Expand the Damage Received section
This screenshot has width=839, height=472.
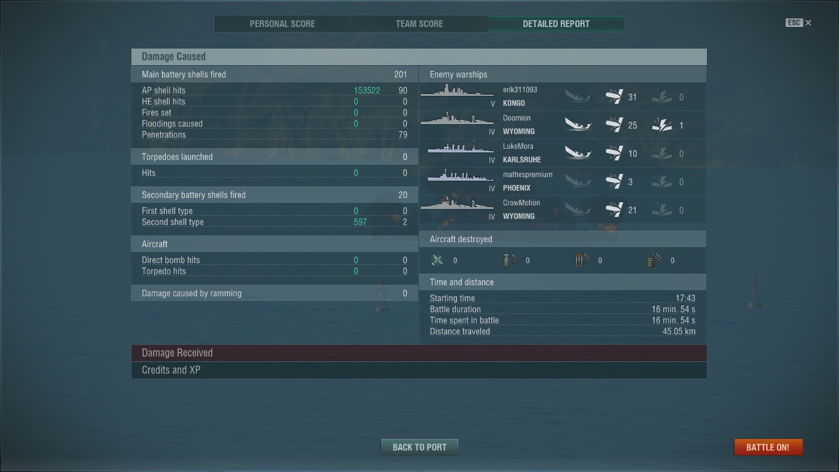point(419,353)
